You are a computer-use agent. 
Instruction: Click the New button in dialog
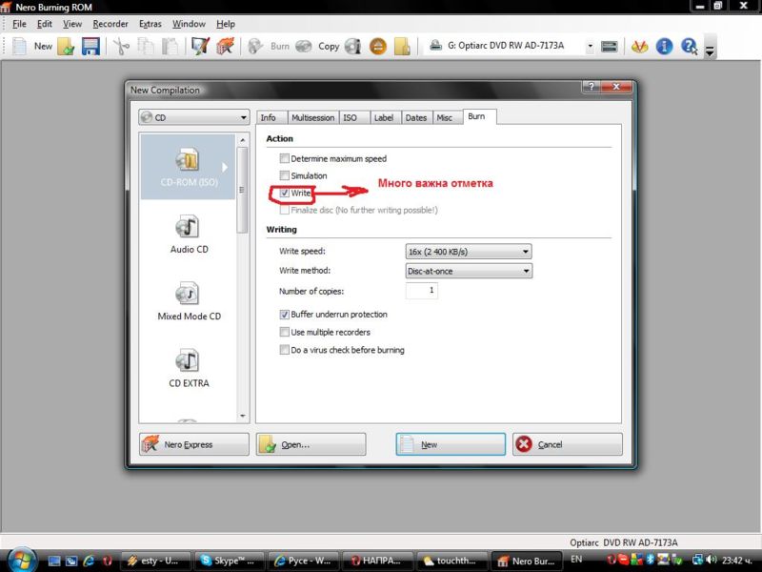point(451,444)
